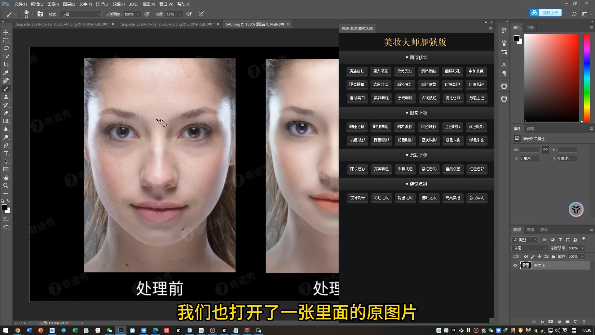Create a new layer from Layers panel

575,322
